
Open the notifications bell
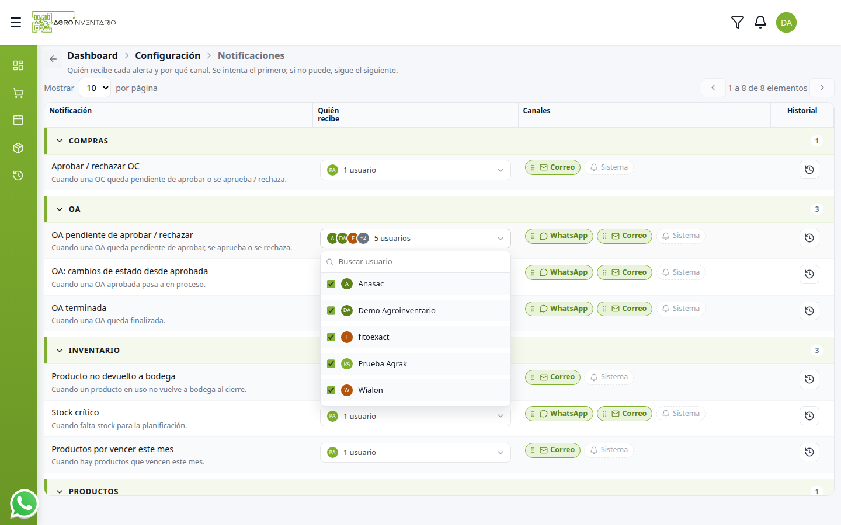click(x=760, y=22)
